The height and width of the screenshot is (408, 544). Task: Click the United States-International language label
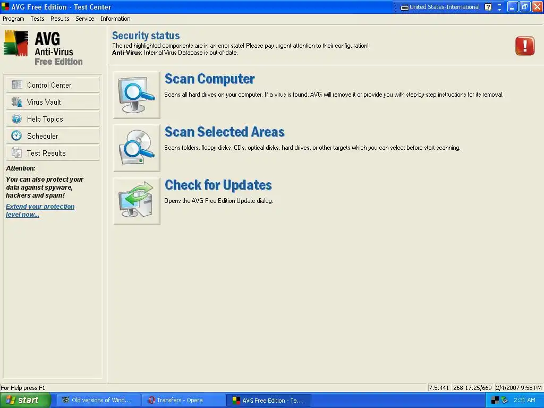445,7
